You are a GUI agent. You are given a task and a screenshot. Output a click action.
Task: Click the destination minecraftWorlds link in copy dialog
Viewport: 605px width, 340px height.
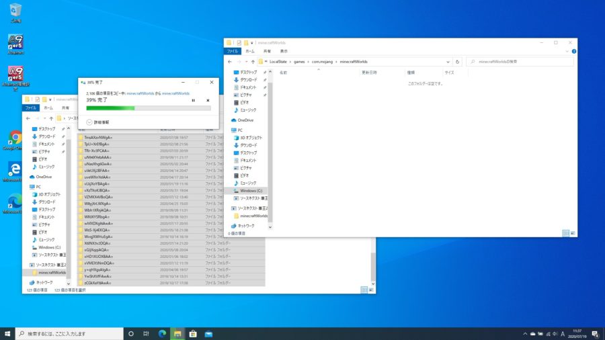(x=176, y=93)
